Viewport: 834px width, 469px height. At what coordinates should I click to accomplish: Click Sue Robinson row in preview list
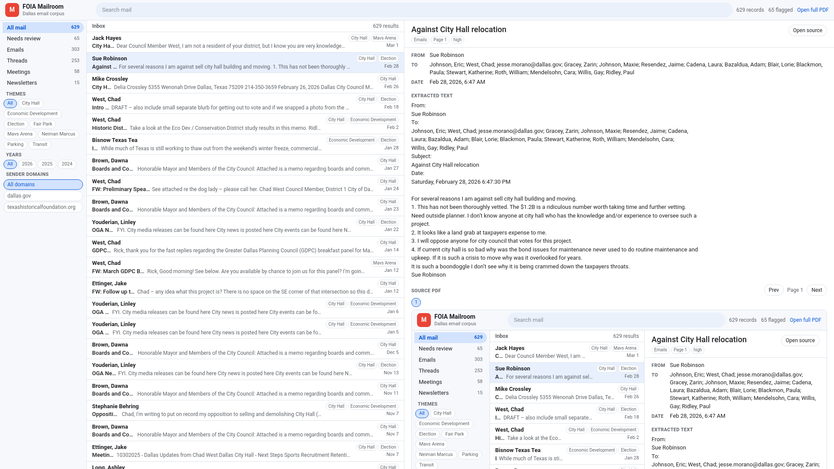[x=567, y=373]
